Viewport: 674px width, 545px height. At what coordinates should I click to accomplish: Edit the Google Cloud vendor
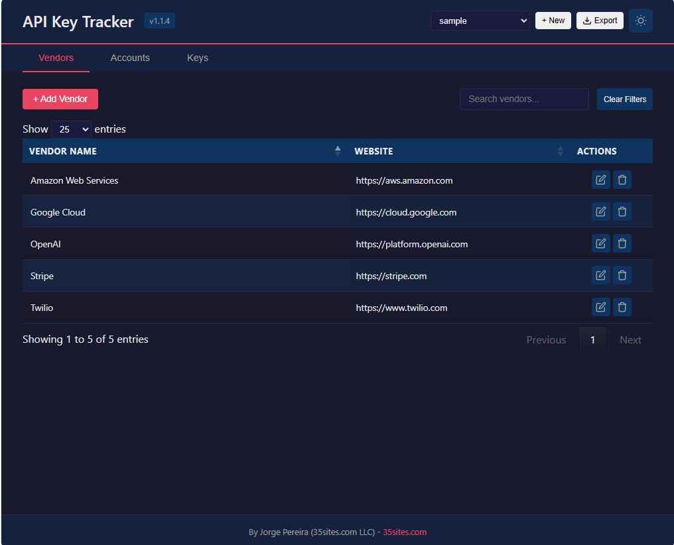click(600, 212)
